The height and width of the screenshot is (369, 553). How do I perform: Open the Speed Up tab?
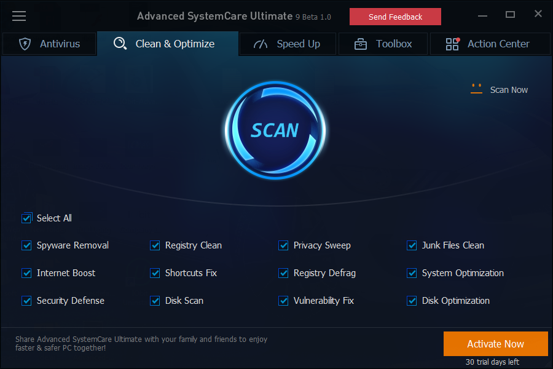coord(288,44)
